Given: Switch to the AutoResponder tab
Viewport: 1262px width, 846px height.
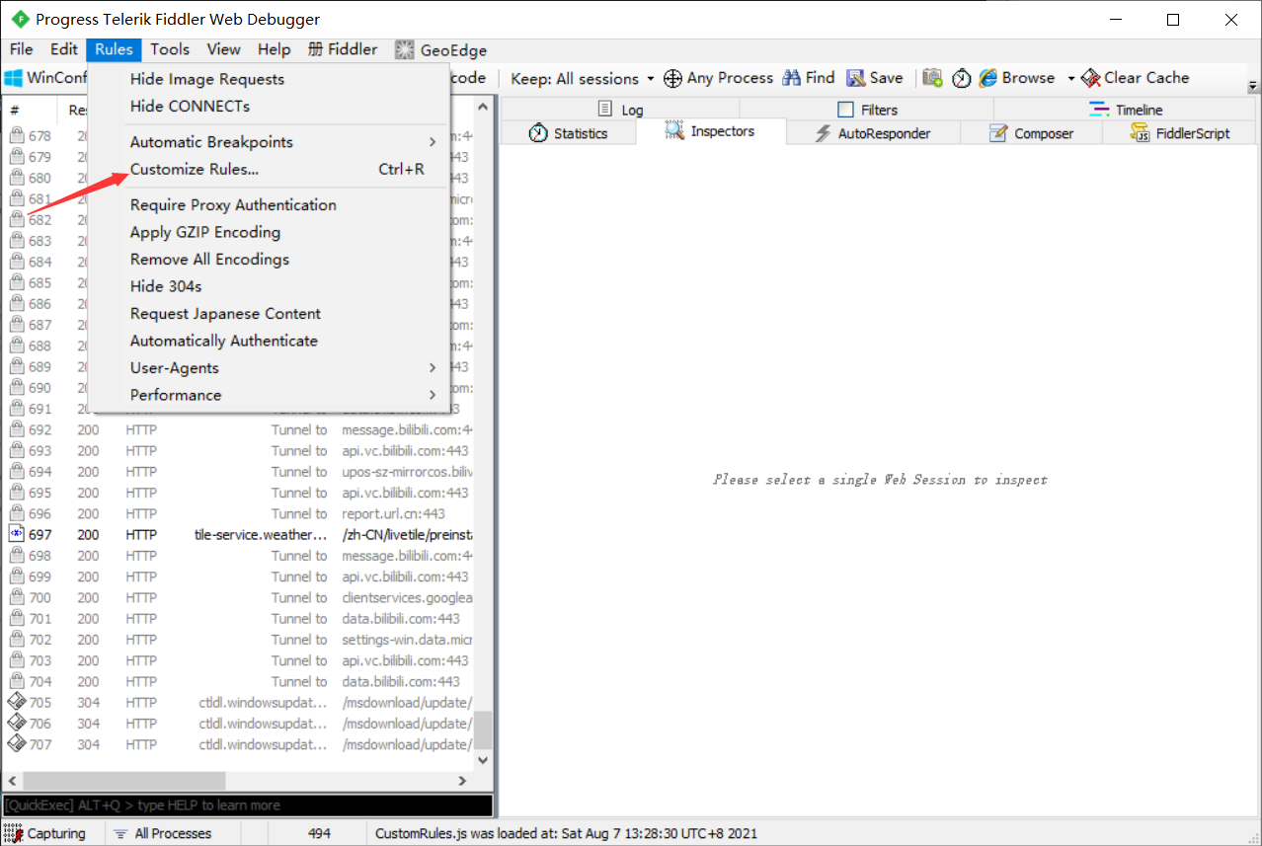Looking at the screenshot, I should coord(873,133).
